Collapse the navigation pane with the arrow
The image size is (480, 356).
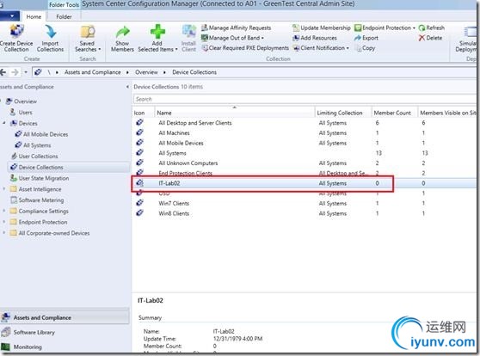click(127, 87)
